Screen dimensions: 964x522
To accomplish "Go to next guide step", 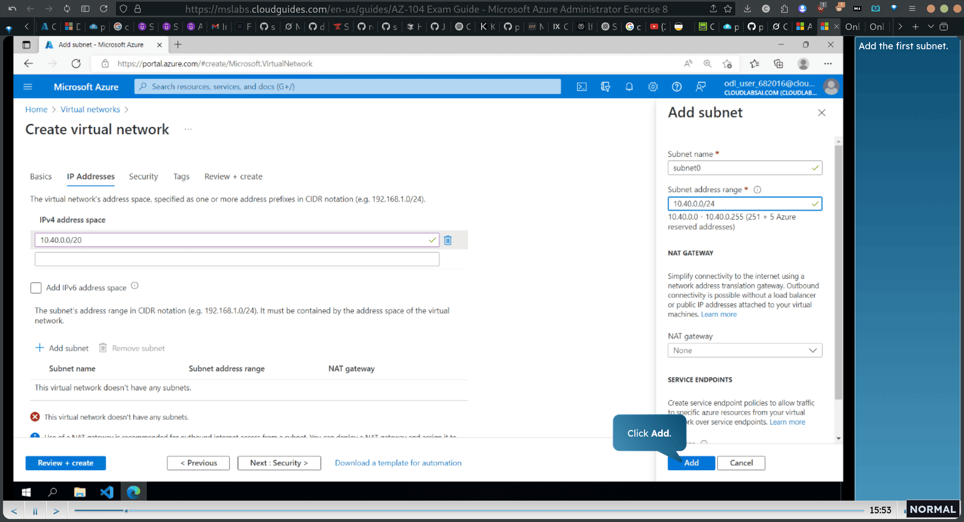I will (56, 511).
